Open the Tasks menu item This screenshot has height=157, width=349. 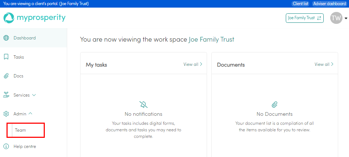pos(19,57)
